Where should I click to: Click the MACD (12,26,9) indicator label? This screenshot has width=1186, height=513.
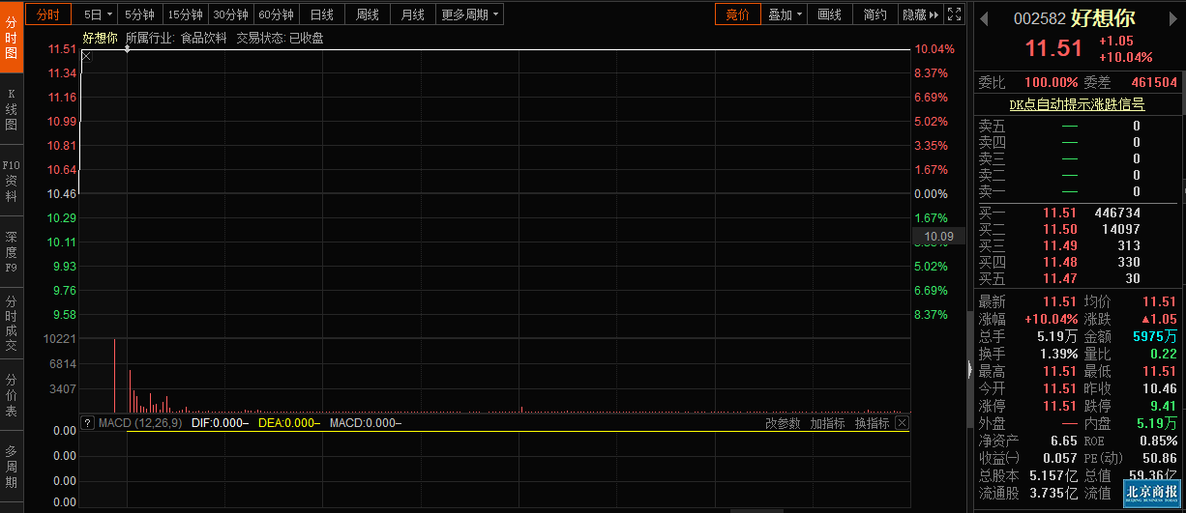(x=139, y=423)
